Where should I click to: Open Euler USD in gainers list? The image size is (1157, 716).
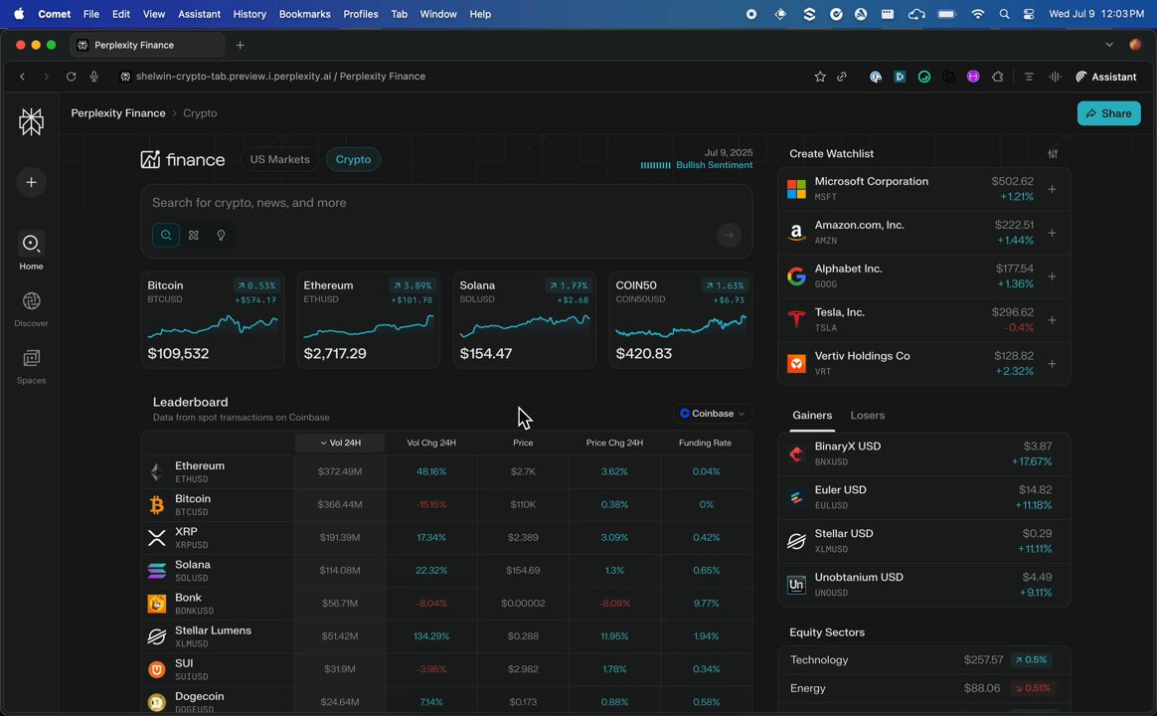923,497
